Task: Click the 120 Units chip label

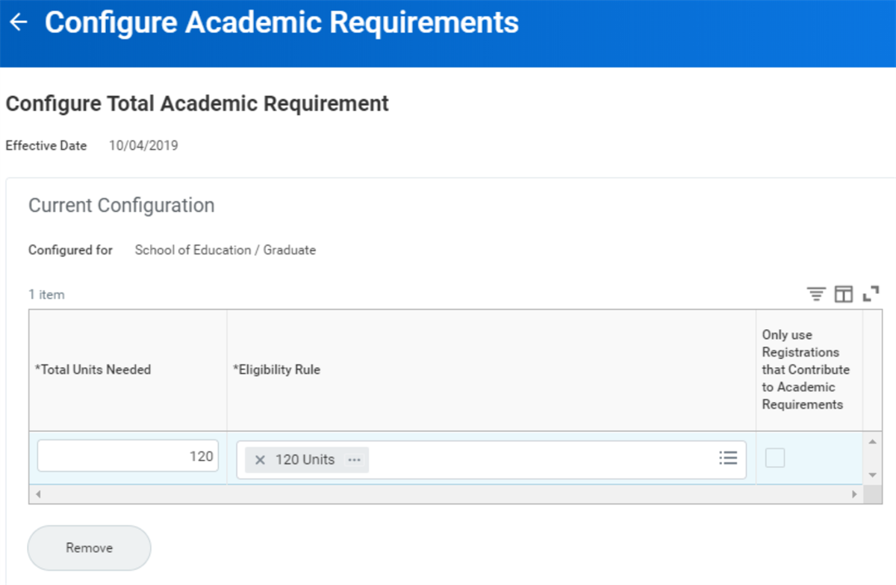Action: (x=305, y=460)
